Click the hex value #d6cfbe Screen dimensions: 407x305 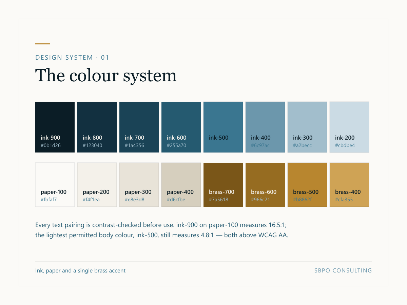[x=176, y=200]
